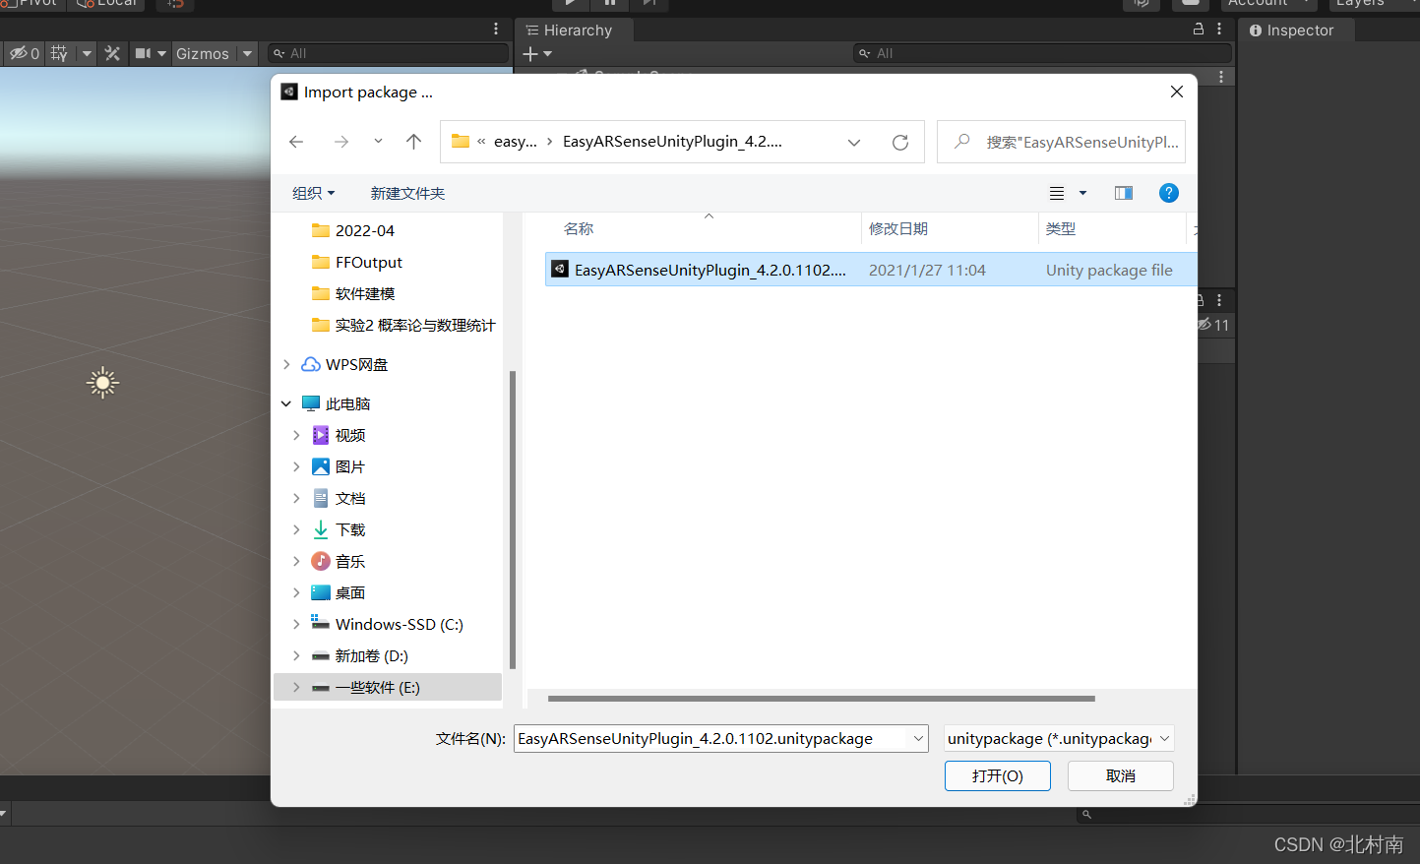This screenshot has width=1420, height=864.
Task: Expand the WPS网盘 node
Action: (286, 364)
